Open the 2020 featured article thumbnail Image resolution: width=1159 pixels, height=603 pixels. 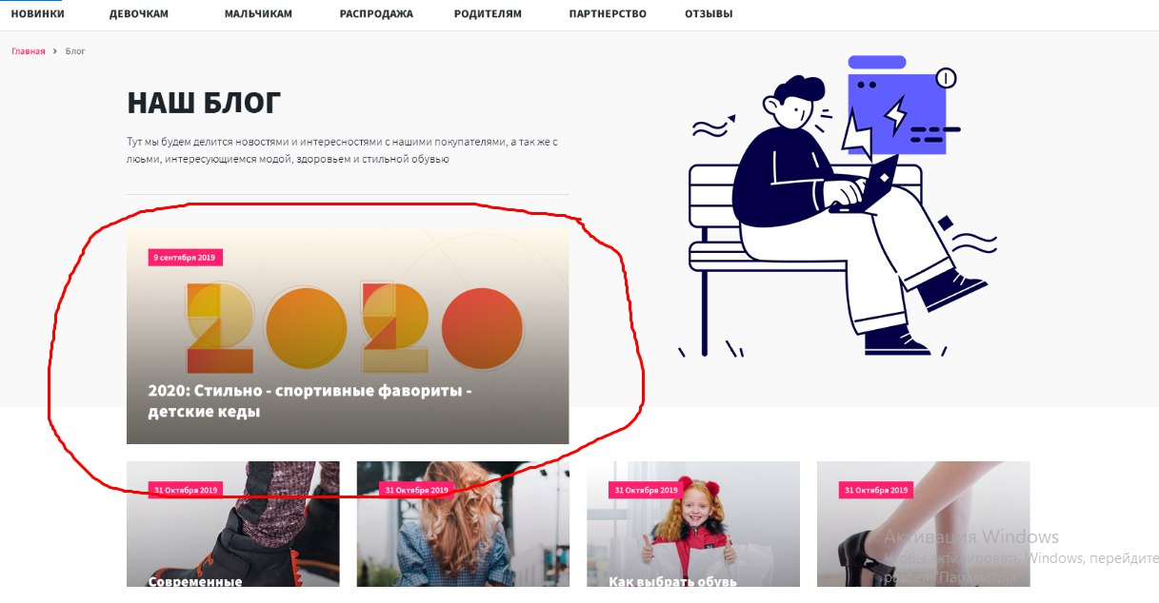(348, 334)
